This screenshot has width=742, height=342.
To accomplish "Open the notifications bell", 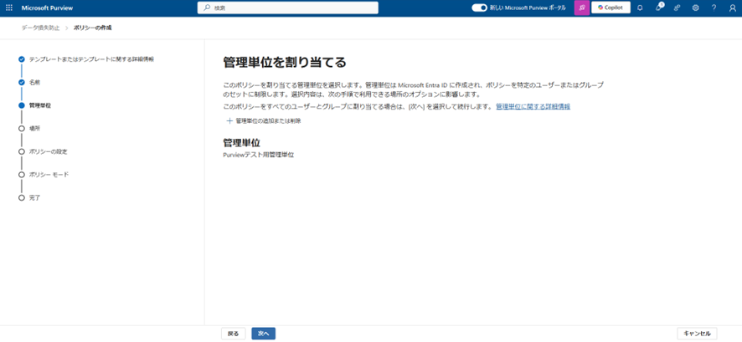I will (x=640, y=8).
